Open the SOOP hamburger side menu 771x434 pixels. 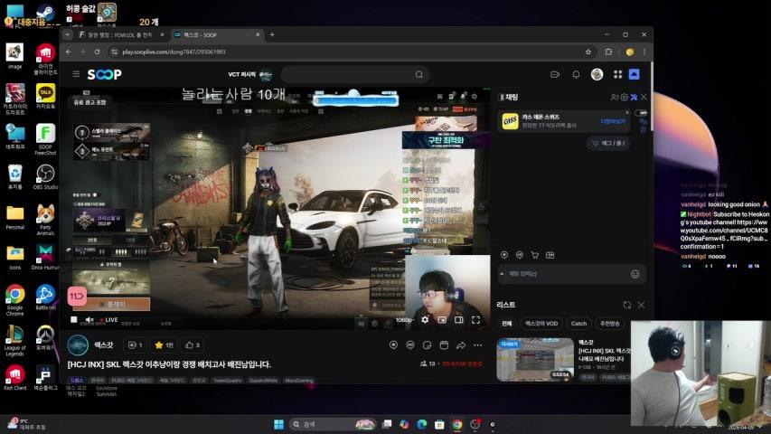click(x=76, y=74)
